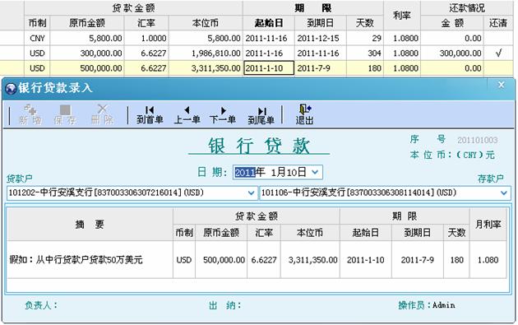Click the 保存 (save) toolbar icon
Viewport: 518px width, 325px height.
point(65,114)
